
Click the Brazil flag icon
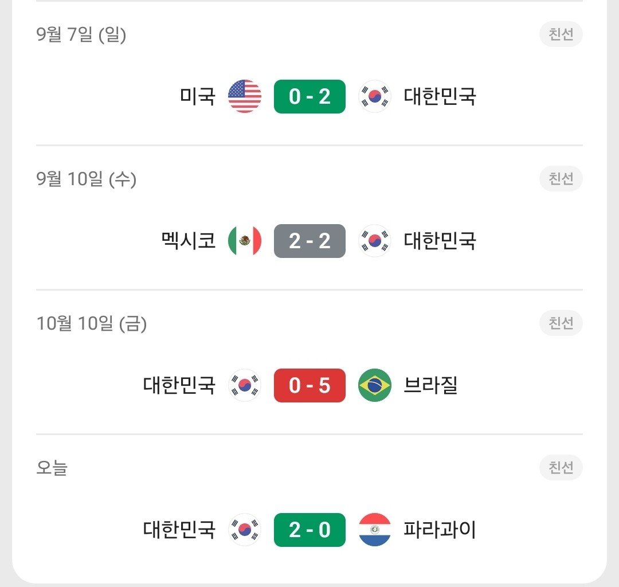click(375, 385)
